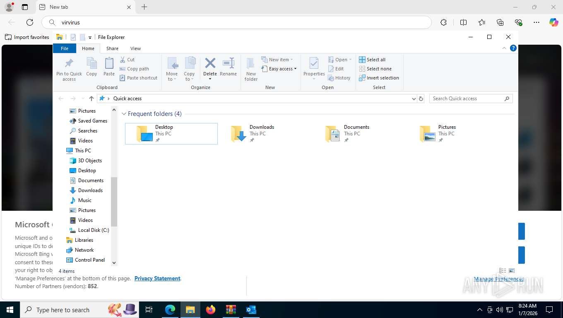The image size is (563, 318).
Task: Click the Up directory arrow
Action: [x=91, y=99]
